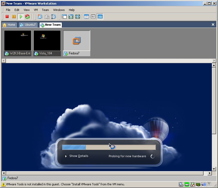Click the Revert to Snapshot icon
This screenshot has width=218, height=188.
pos(47,17)
